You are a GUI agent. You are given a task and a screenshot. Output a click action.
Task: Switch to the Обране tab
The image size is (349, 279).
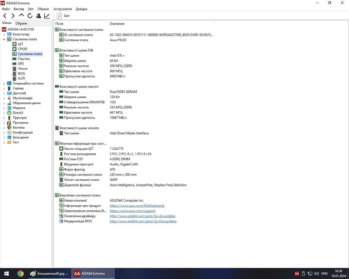click(x=21, y=23)
